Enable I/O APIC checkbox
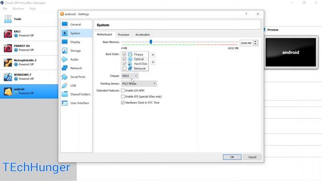Viewport: 322px width, 181px height. point(123,90)
